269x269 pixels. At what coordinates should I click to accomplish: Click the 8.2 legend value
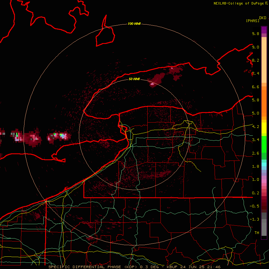pos(256,60)
